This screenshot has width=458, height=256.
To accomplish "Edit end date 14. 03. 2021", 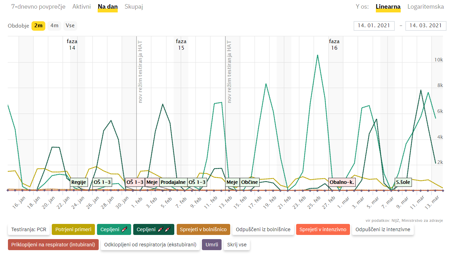I will (x=426, y=26).
